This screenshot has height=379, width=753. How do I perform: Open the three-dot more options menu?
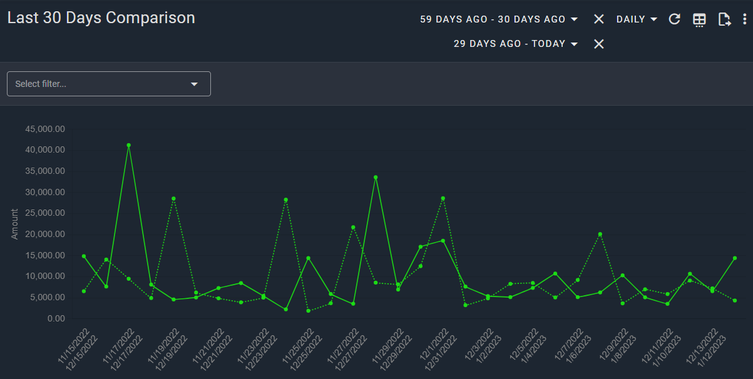point(744,19)
